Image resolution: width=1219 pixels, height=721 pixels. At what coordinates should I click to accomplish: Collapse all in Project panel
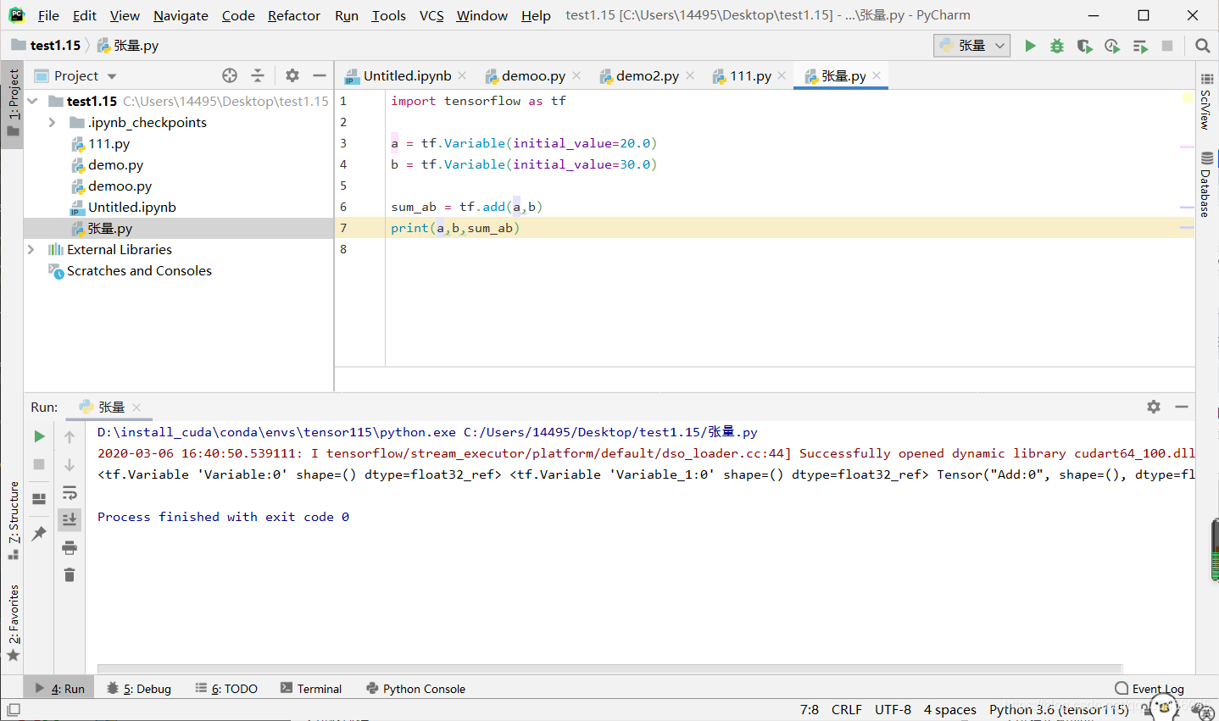258,75
